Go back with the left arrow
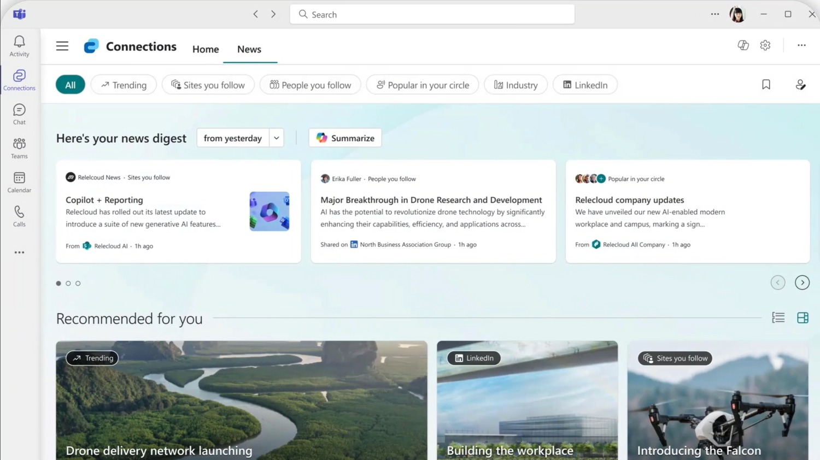 [x=255, y=14]
